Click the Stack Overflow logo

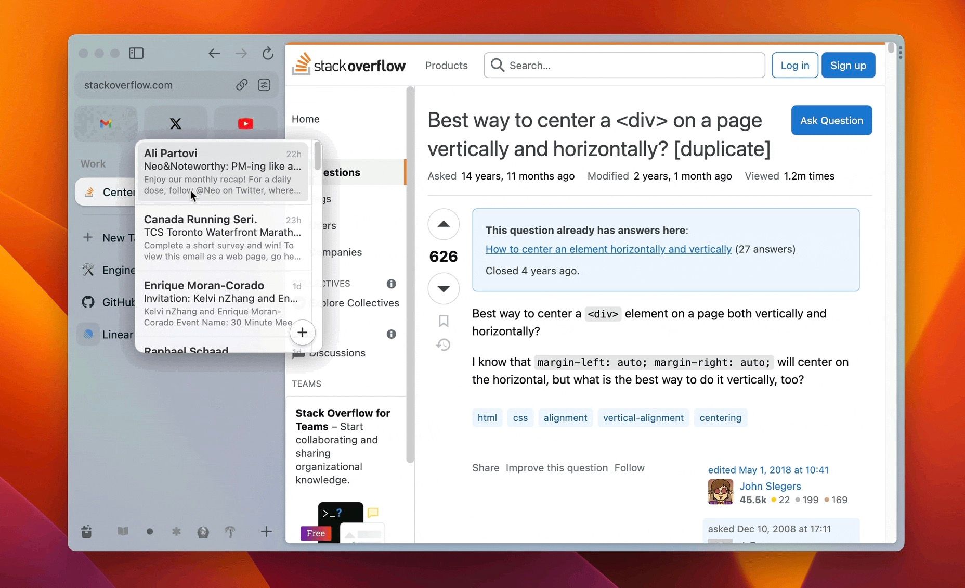348,65
